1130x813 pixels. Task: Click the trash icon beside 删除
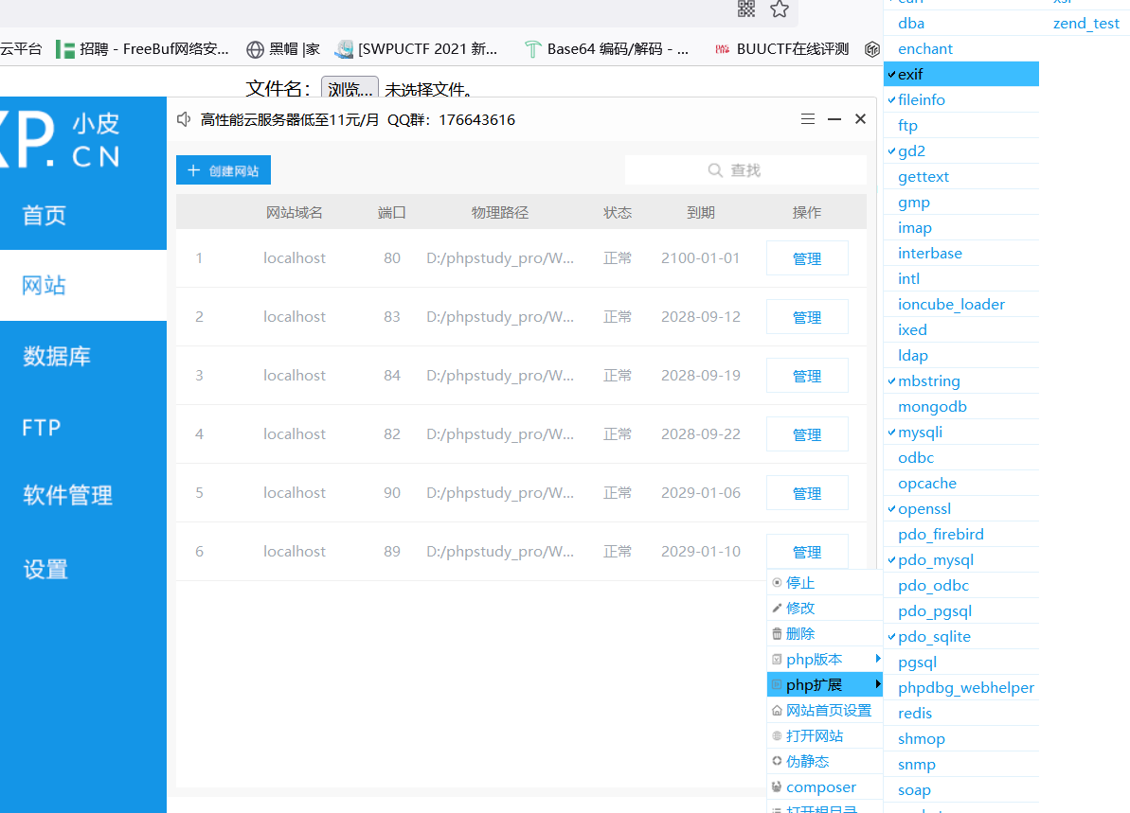click(x=777, y=634)
